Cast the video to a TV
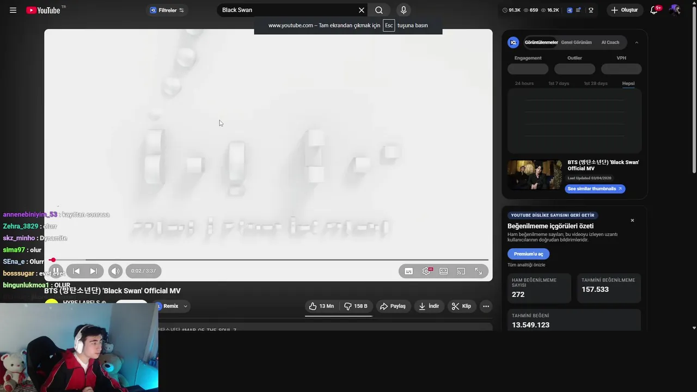 click(x=461, y=271)
